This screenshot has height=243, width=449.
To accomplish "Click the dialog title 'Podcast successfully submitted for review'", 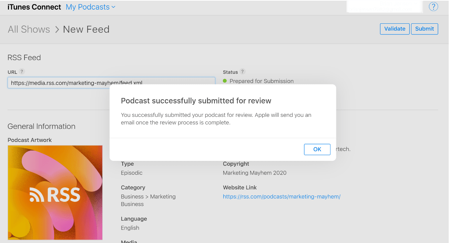I will 196,101.
